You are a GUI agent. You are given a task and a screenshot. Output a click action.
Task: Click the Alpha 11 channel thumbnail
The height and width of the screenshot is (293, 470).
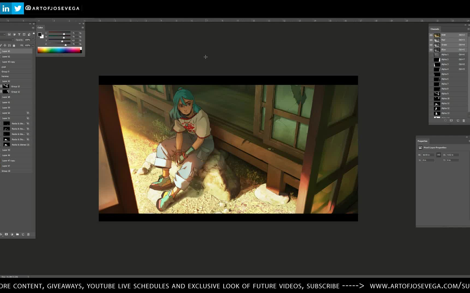(437, 104)
